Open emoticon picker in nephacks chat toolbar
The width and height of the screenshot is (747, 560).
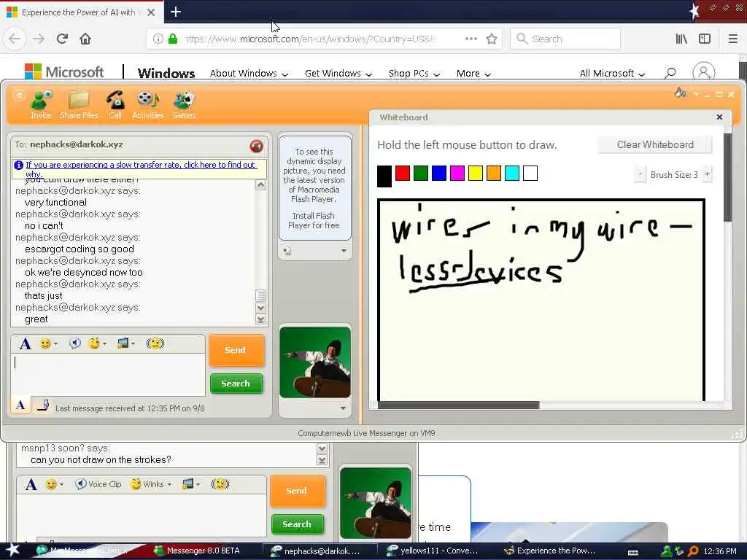[49, 343]
